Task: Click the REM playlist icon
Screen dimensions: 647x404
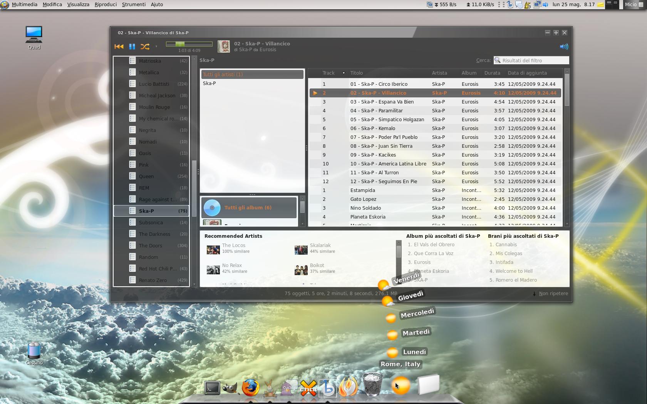Action: pyautogui.click(x=132, y=188)
